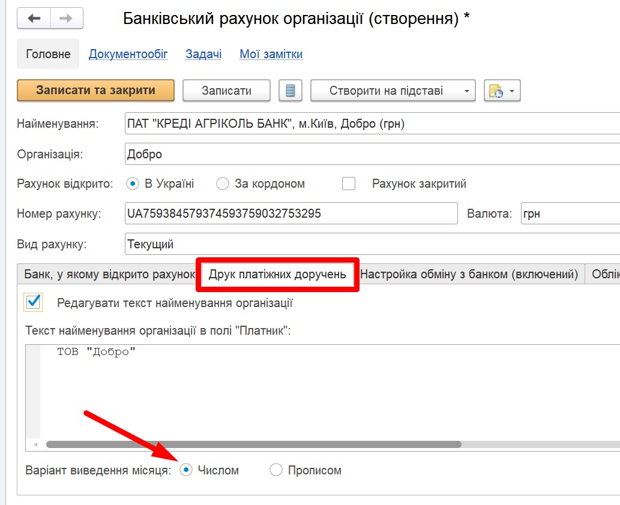
Task: Open the list icon button next to Записати
Action: (290, 91)
